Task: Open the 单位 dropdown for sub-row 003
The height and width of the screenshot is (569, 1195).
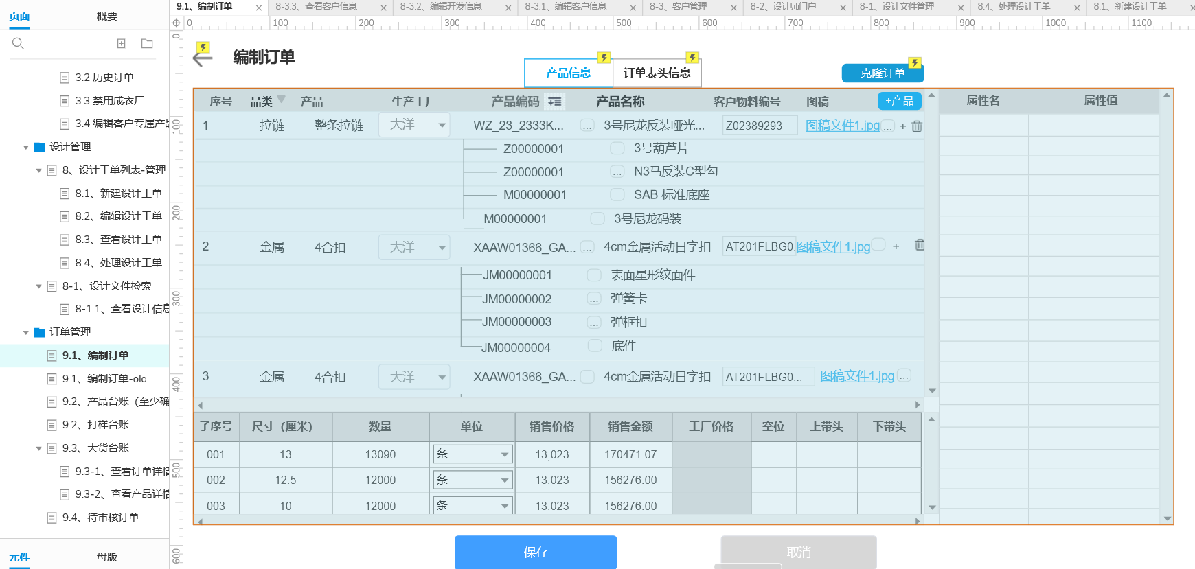Action: tap(473, 505)
